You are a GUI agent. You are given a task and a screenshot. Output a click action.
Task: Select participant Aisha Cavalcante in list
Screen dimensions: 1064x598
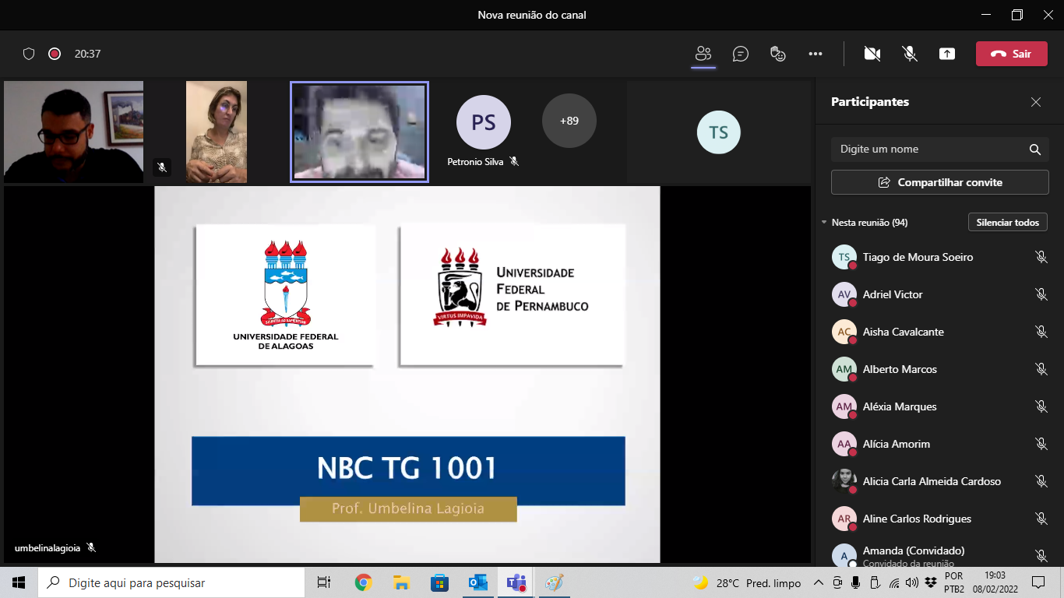click(x=903, y=332)
